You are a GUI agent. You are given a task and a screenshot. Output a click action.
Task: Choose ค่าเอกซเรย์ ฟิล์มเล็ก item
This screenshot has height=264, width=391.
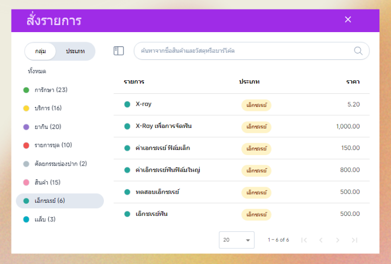[x=241, y=149]
